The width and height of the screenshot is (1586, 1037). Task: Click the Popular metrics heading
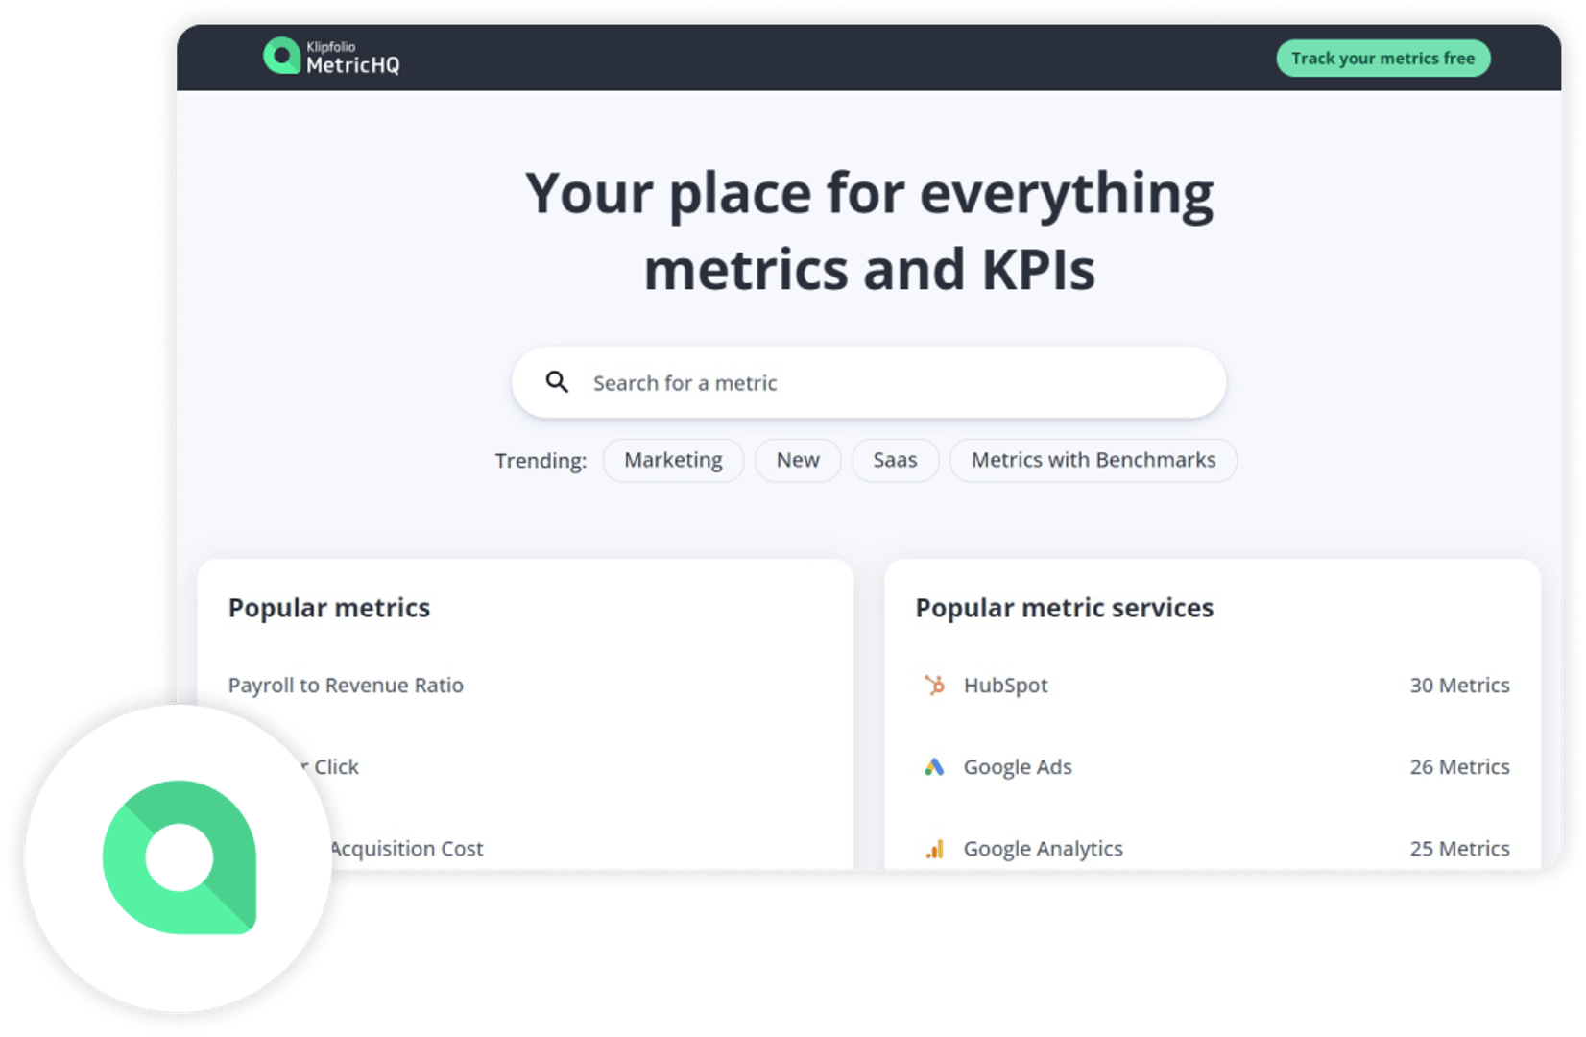(329, 608)
